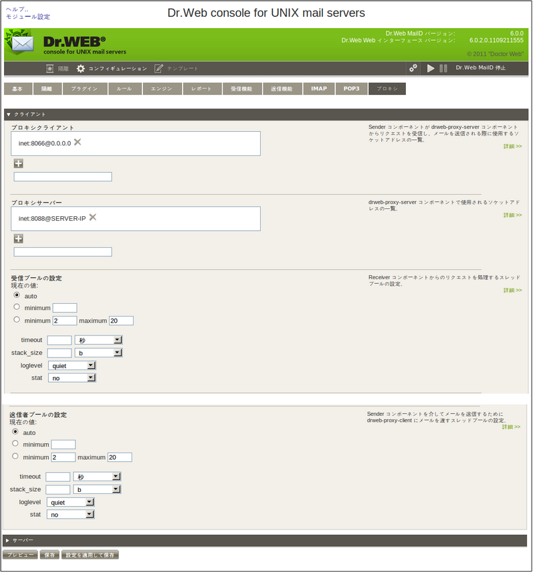
Task: Collapse the クライアント section
Action: coord(9,115)
